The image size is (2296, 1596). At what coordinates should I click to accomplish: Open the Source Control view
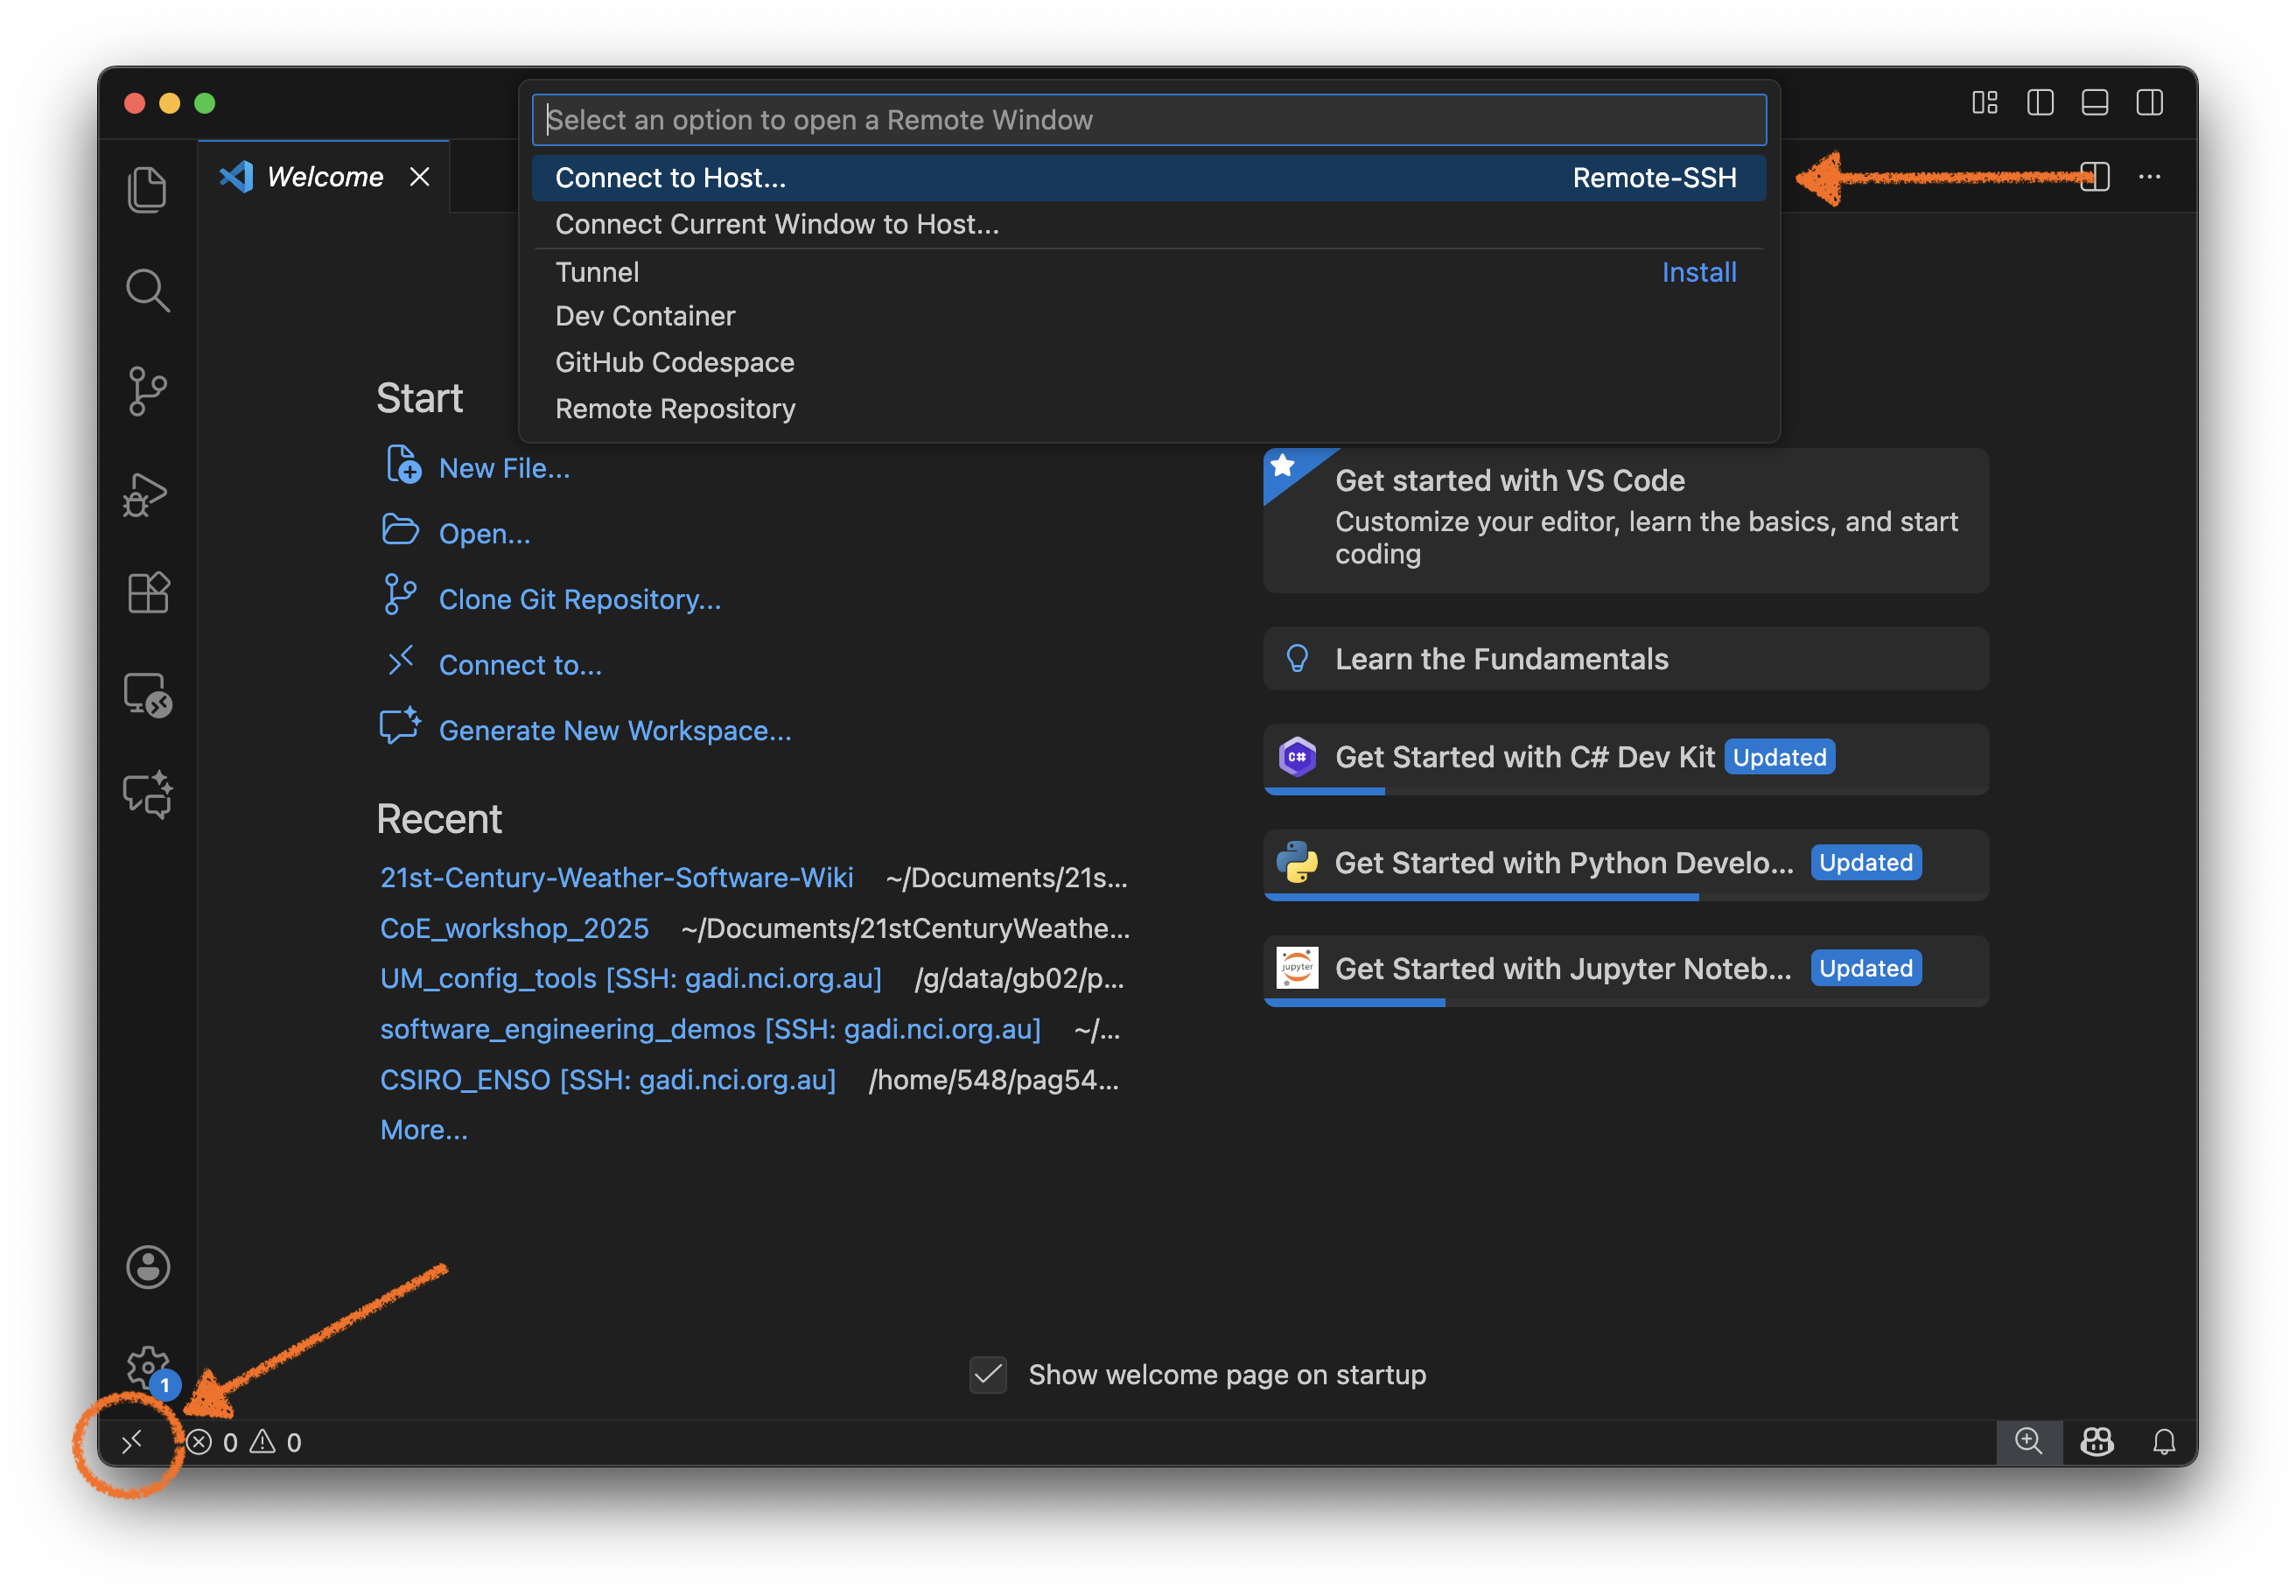pos(147,391)
